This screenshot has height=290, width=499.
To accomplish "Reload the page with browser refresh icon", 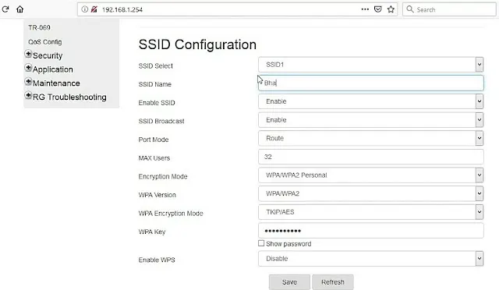I will click(x=5, y=9).
